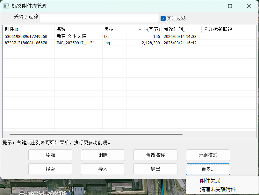Select attachment ID 8733712186081186670

point(26,43)
